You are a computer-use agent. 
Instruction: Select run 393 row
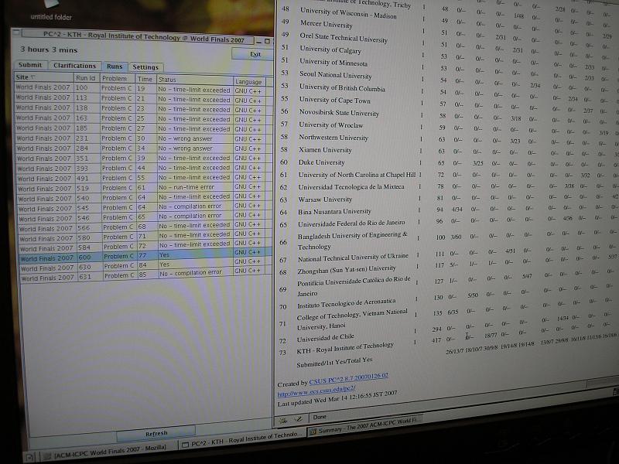(x=145, y=168)
